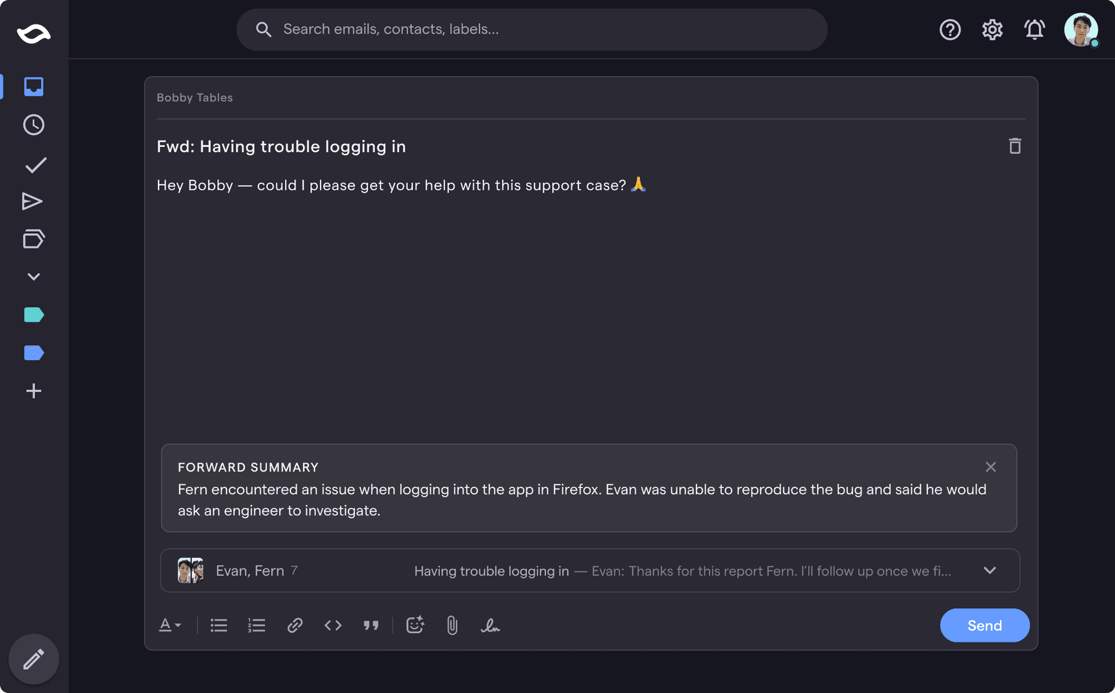The width and height of the screenshot is (1115, 693).
Task: Apply blockquote formatting
Action: pyautogui.click(x=371, y=626)
